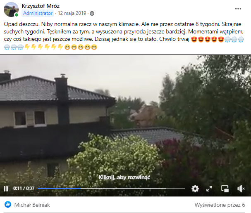Click Krzysztof Mróz profile picture

11,9
